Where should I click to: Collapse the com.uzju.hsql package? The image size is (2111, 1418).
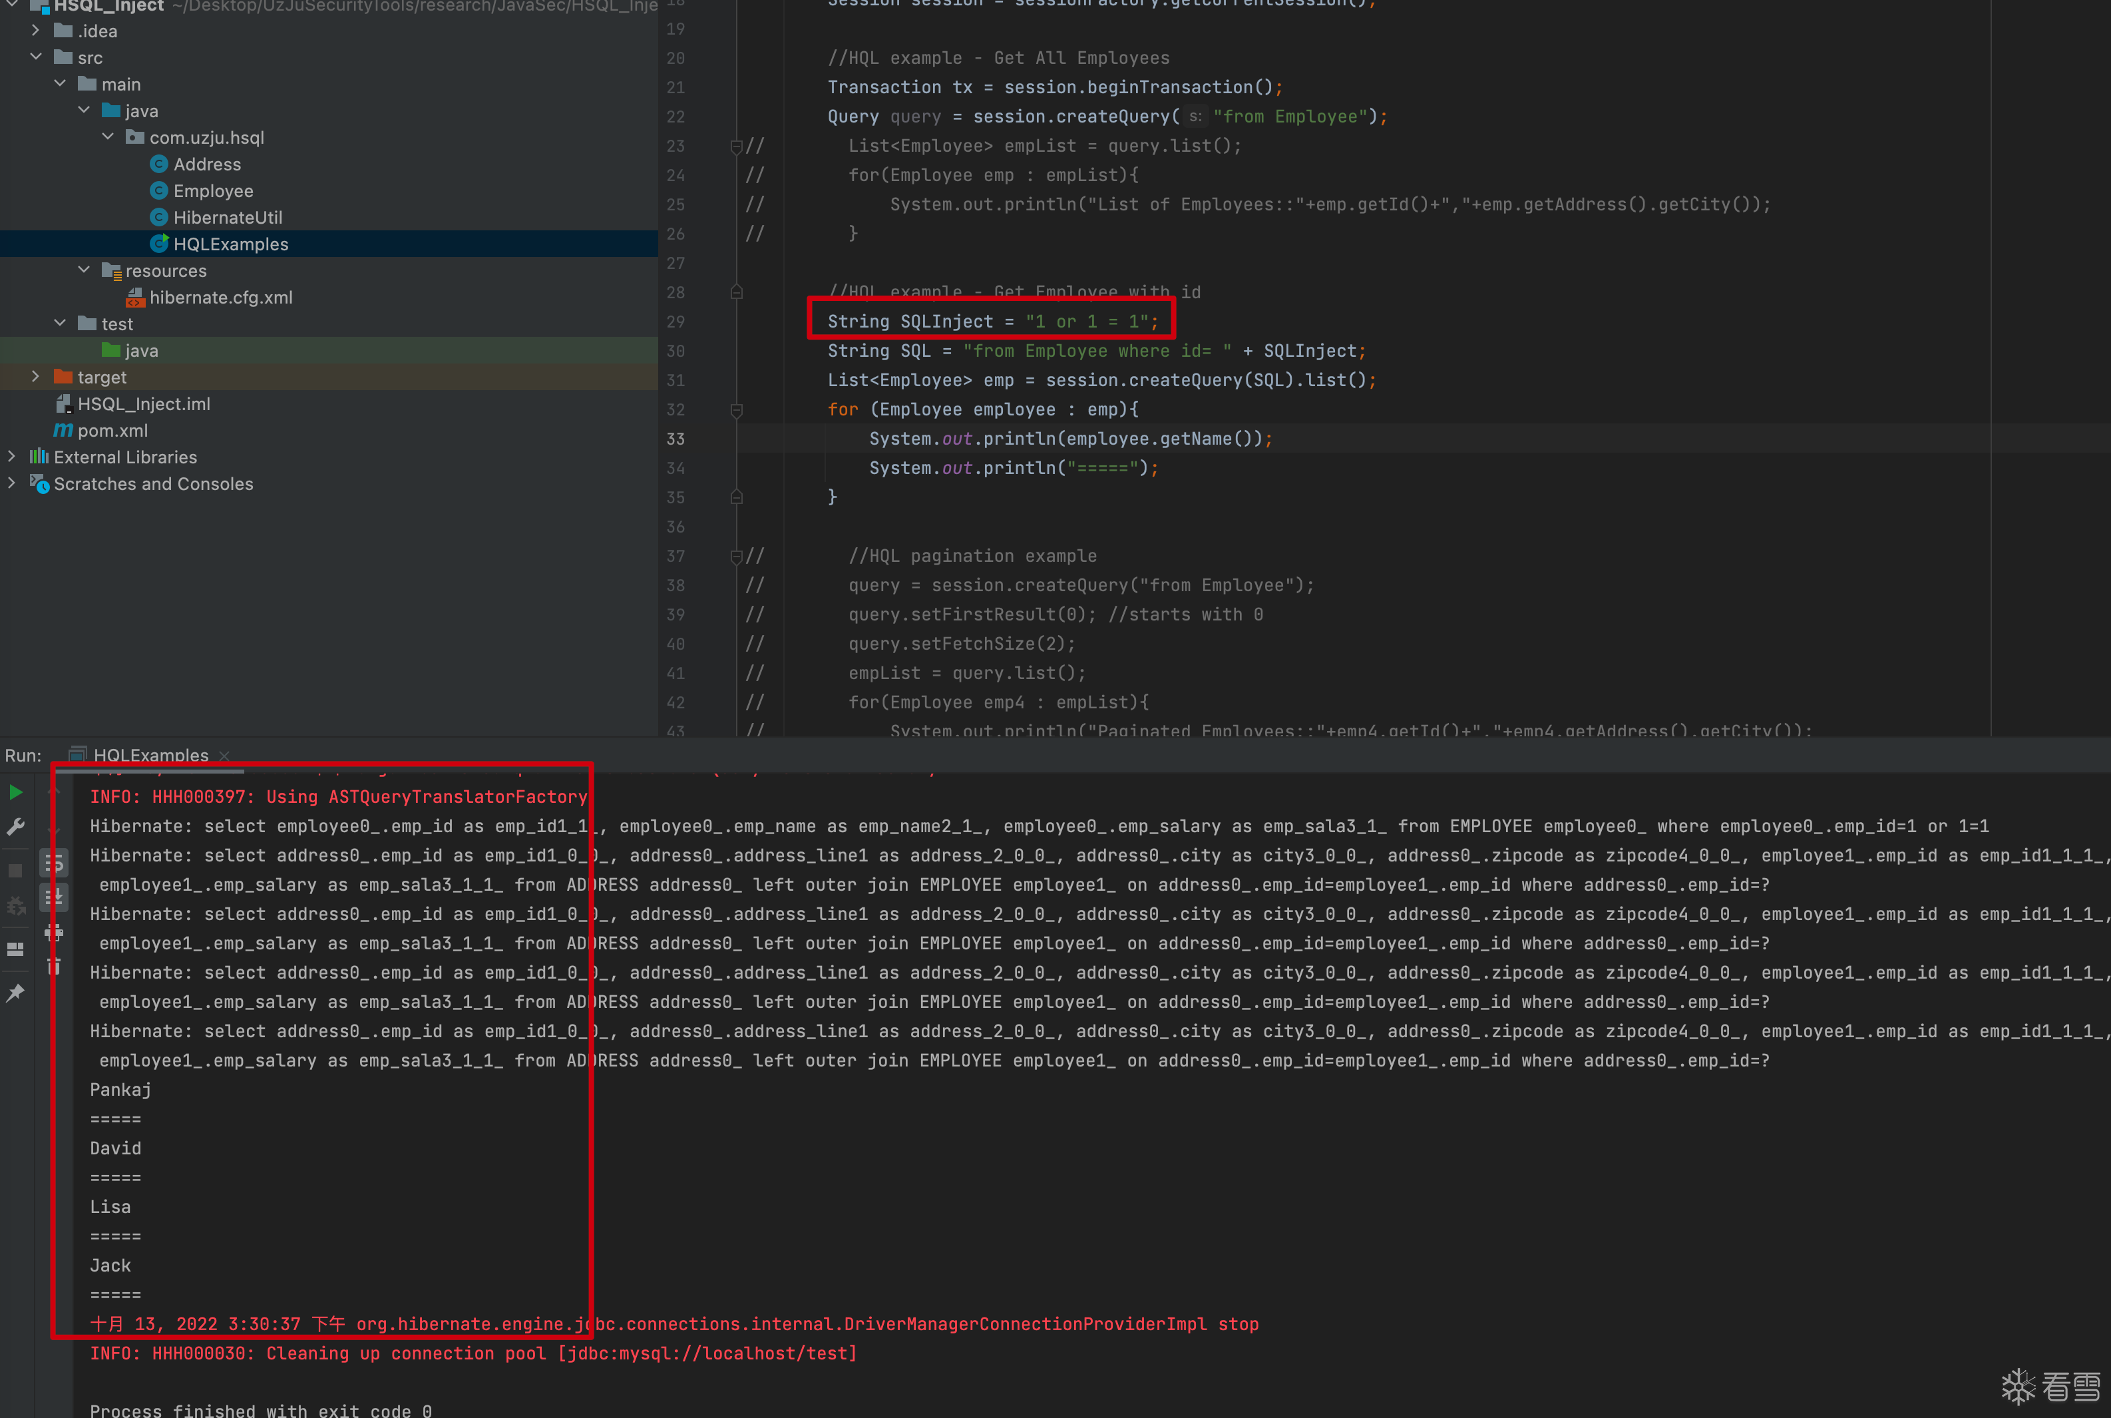click(x=108, y=137)
